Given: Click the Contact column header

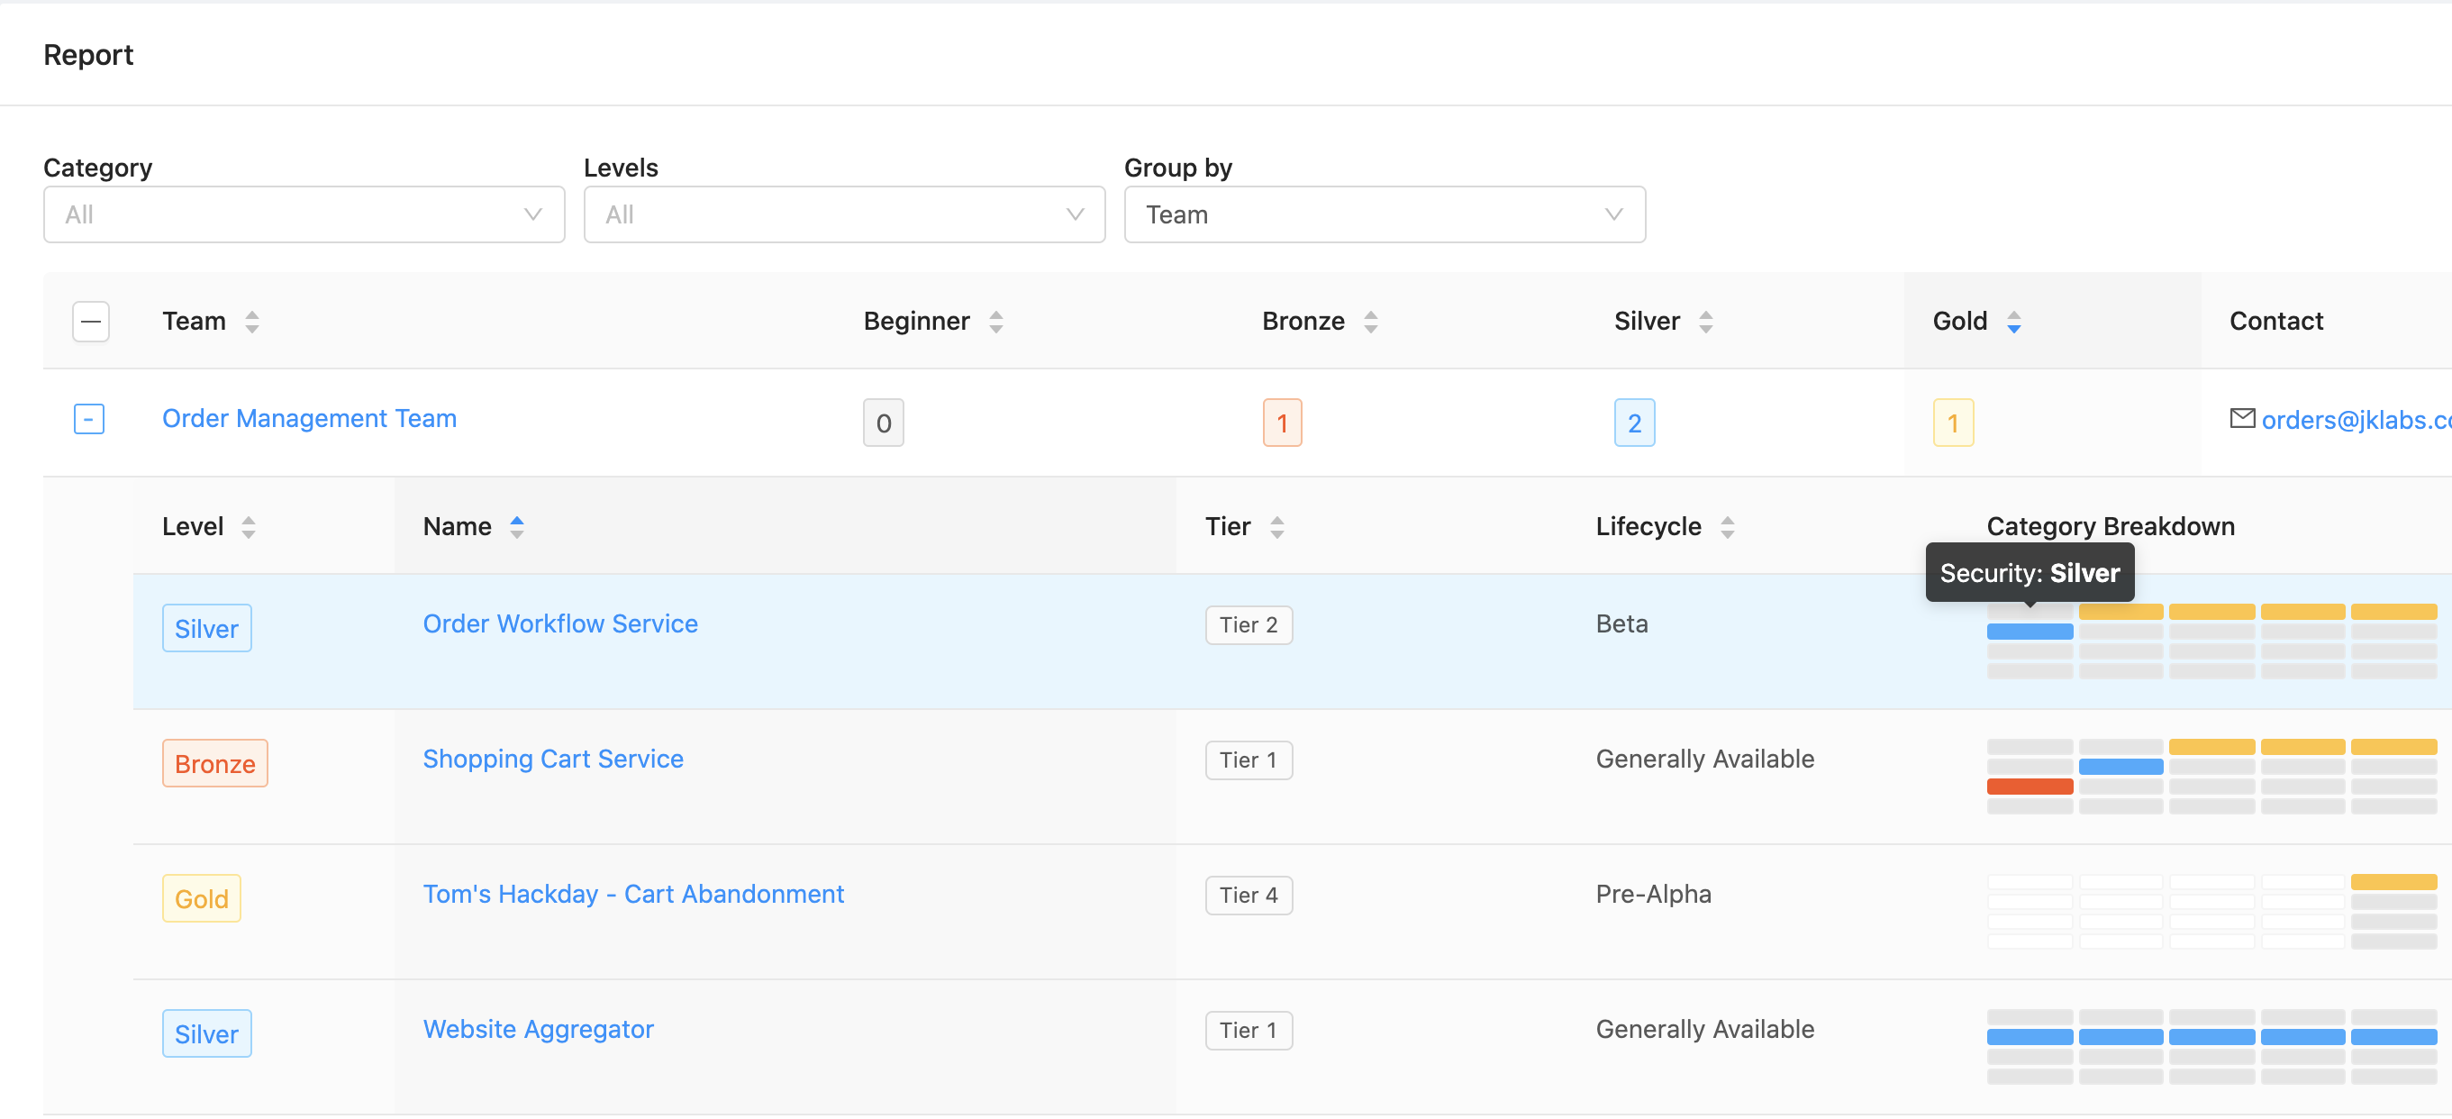Looking at the screenshot, I should pyautogui.click(x=2276, y=321).
